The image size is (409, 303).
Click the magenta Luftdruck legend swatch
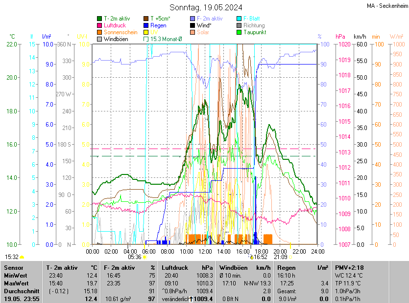(100, 25)
